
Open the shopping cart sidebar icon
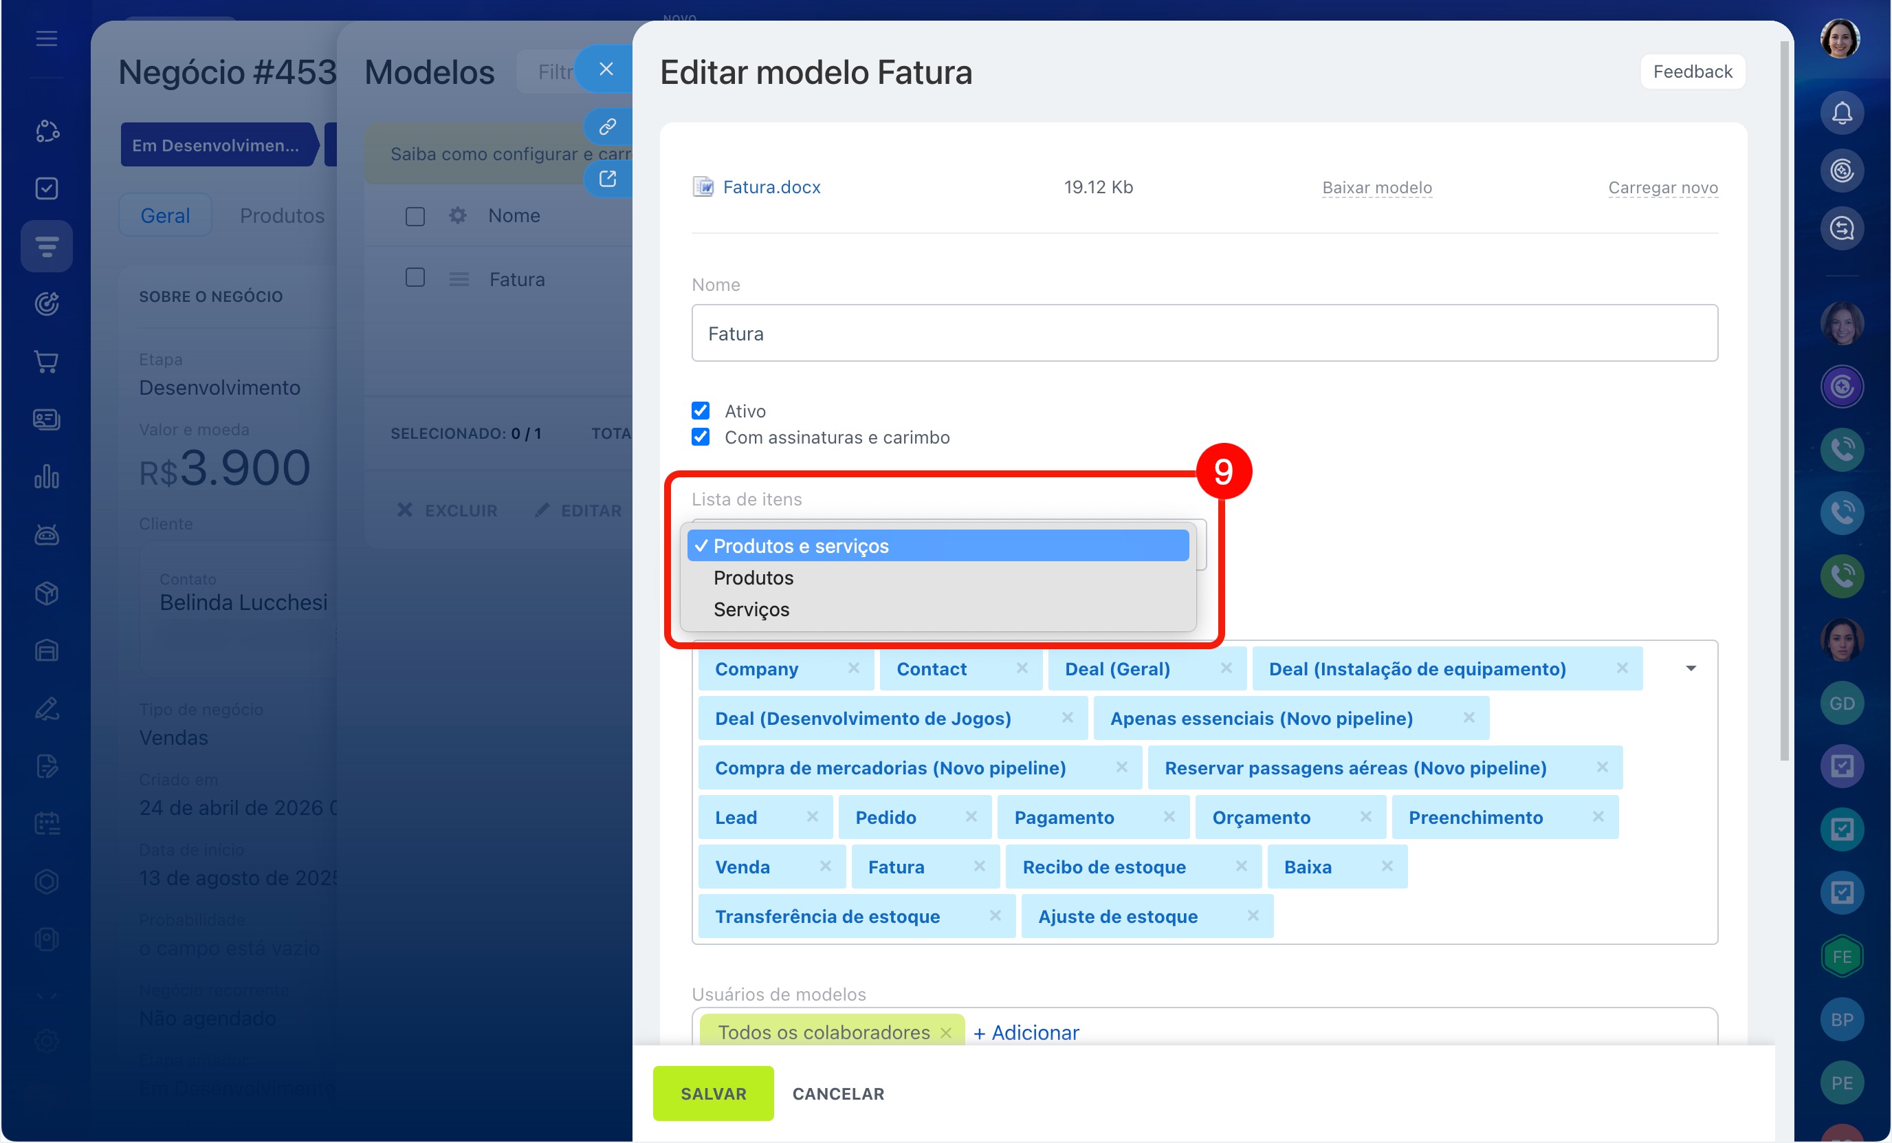click(46, 361)
